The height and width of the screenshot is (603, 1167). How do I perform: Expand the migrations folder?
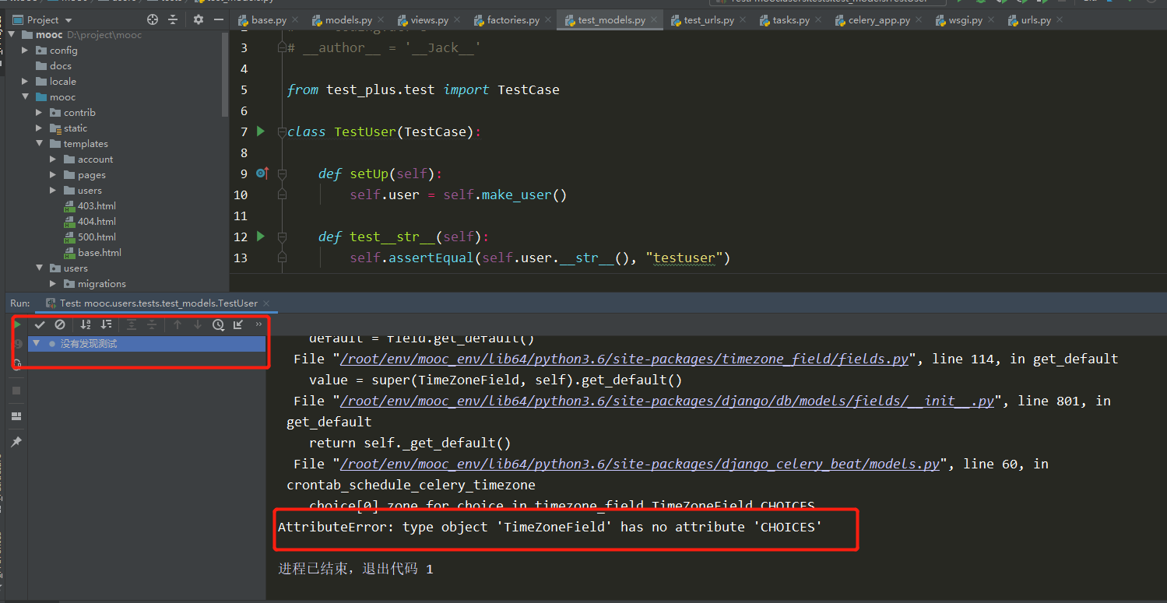point(54,284)
